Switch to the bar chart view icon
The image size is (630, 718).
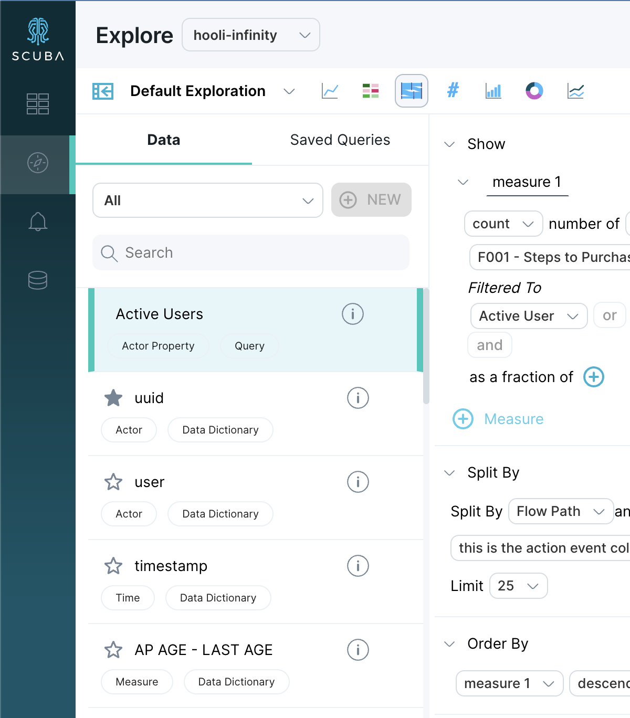coord(493,91)
